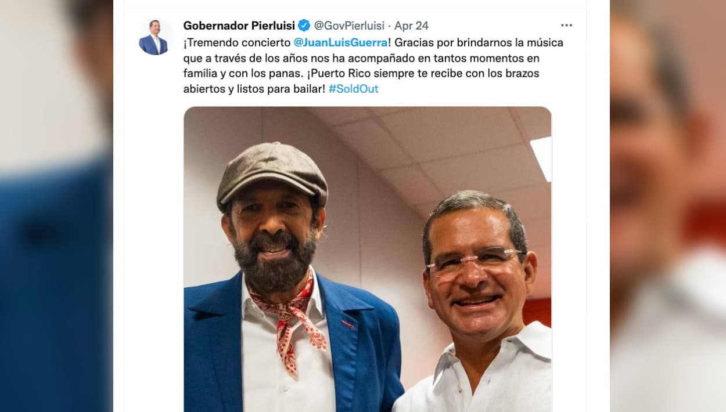
Task: Click the '¡Tremendo concierto' opening text
Action: [x=238, y=42]
